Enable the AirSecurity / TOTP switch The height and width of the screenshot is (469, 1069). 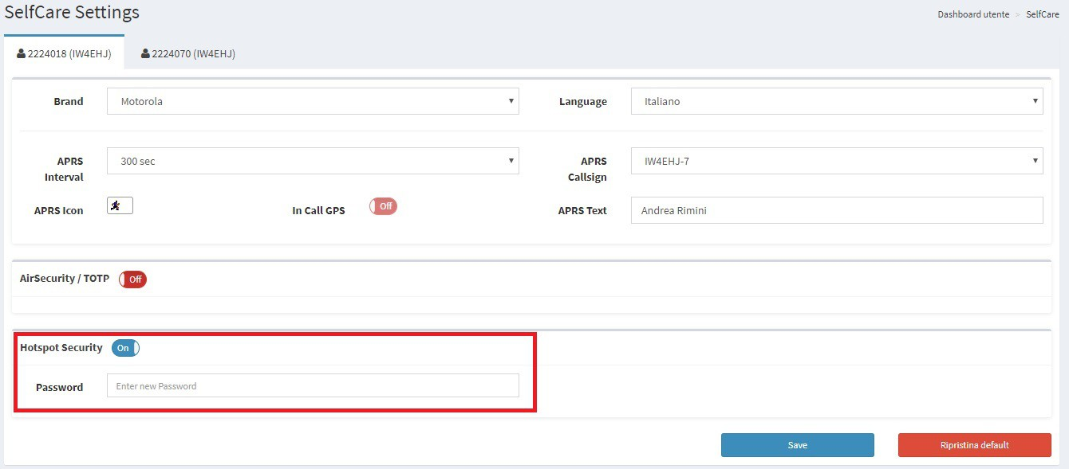click(x=132, y=279)
